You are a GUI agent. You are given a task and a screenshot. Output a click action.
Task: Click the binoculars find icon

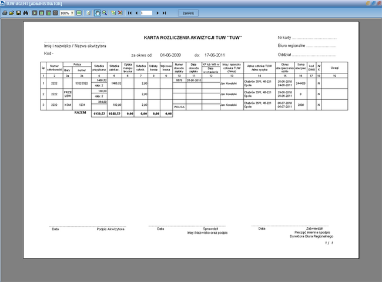26,13
